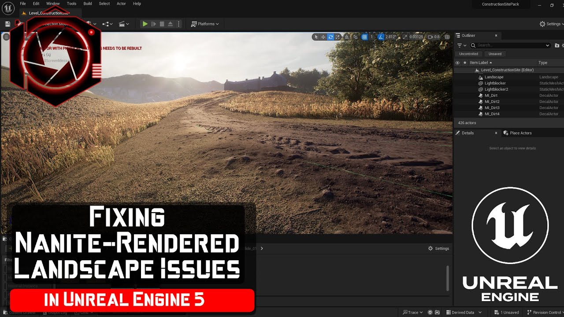Toggle the Unsaved filter chip
Screen dimensions: 564x317
pos(495,54)
